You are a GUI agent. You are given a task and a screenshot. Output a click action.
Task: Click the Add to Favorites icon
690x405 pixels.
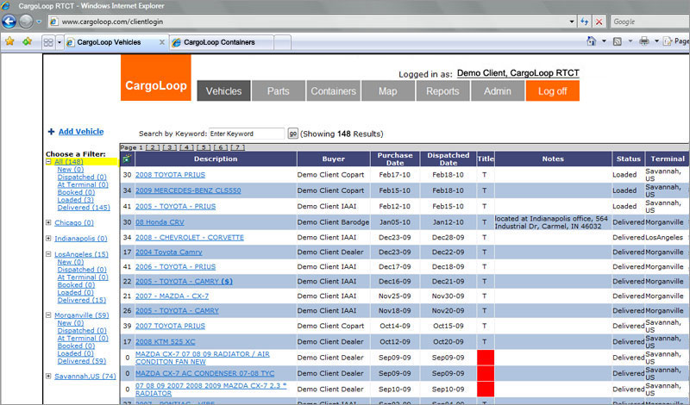coord(28,41)
